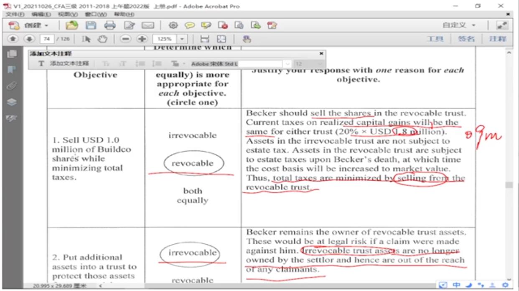Show the Layers panel in the sidebar
519x291 pixels.
point(11,102)
